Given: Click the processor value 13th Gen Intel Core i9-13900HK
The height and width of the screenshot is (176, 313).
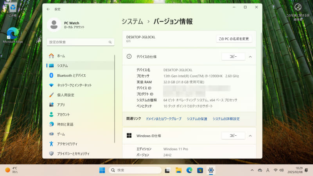Looking at the screenshot, I should 201,76.
